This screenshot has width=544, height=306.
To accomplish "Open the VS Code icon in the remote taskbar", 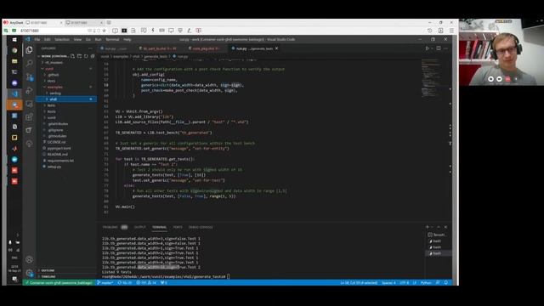I will tap(14, 93).
